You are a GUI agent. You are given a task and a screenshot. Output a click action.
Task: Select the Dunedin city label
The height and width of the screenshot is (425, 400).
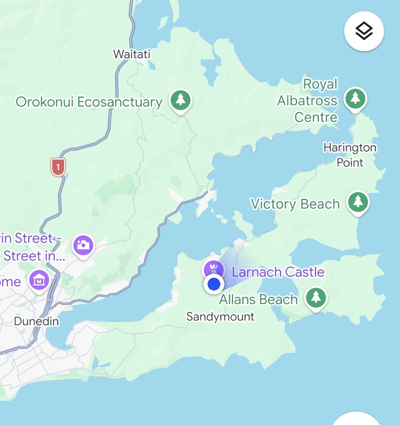coord(37,321)
